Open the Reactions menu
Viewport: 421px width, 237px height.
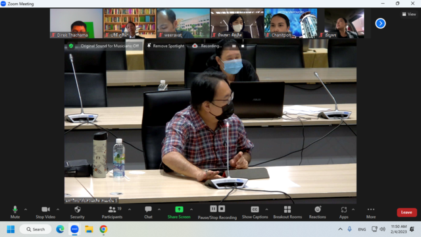(x=317, y=212)
